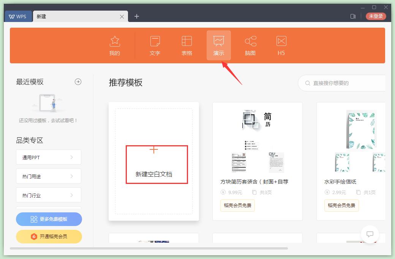Open the 最近模板 arrow to view more

[x=78, y=82]
